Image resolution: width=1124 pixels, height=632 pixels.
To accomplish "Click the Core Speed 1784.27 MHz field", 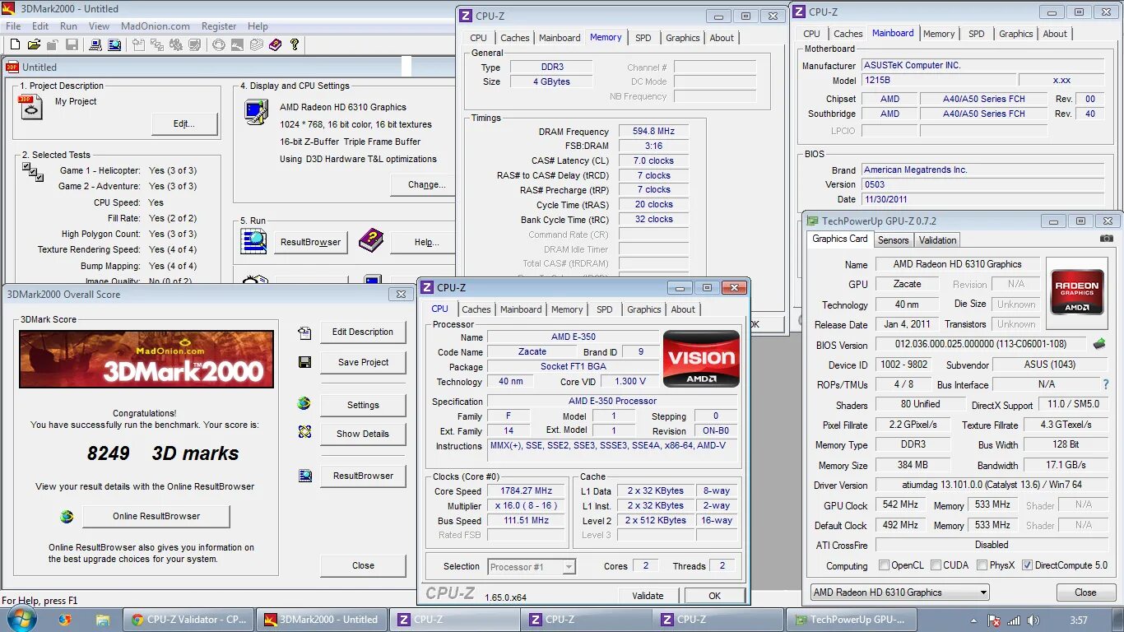I will tap(527, 491).
